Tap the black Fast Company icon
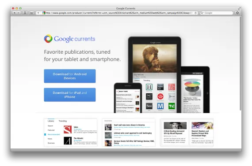Image resolution: width=252 pixels, height=166 pixels. 149,96
